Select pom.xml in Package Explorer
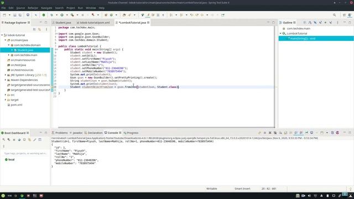This screenshot has height=199, width=354. click(17, 105)
